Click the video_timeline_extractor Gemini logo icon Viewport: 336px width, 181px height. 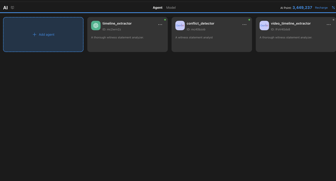coord(264,25)
